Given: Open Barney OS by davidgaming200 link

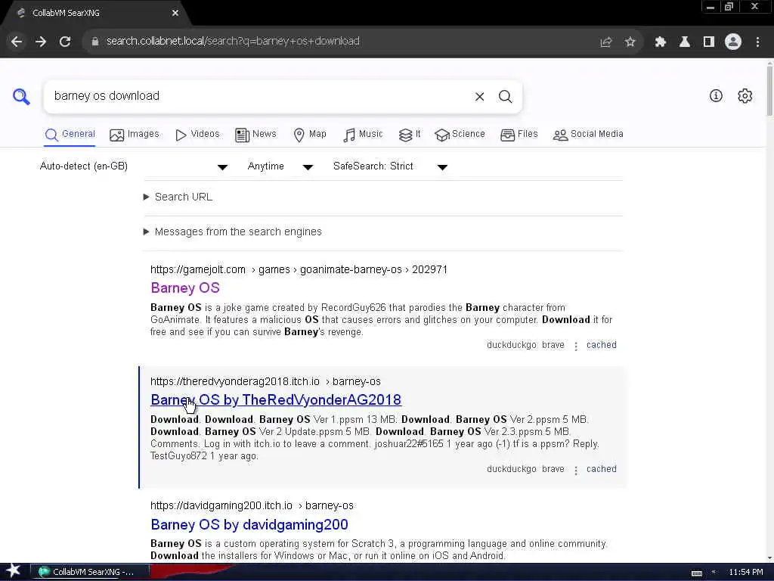Looking at the screenshot, I should (249, 525).
